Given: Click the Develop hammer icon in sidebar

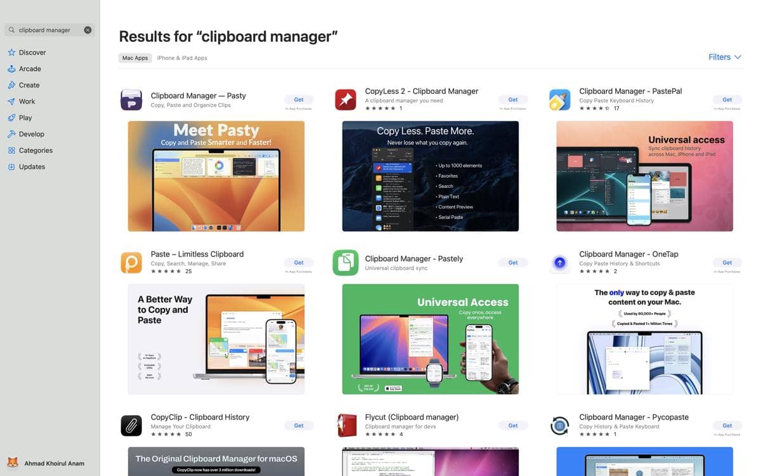Looking at the screenshot, I should pyautogui.click(x=11, y=134).
